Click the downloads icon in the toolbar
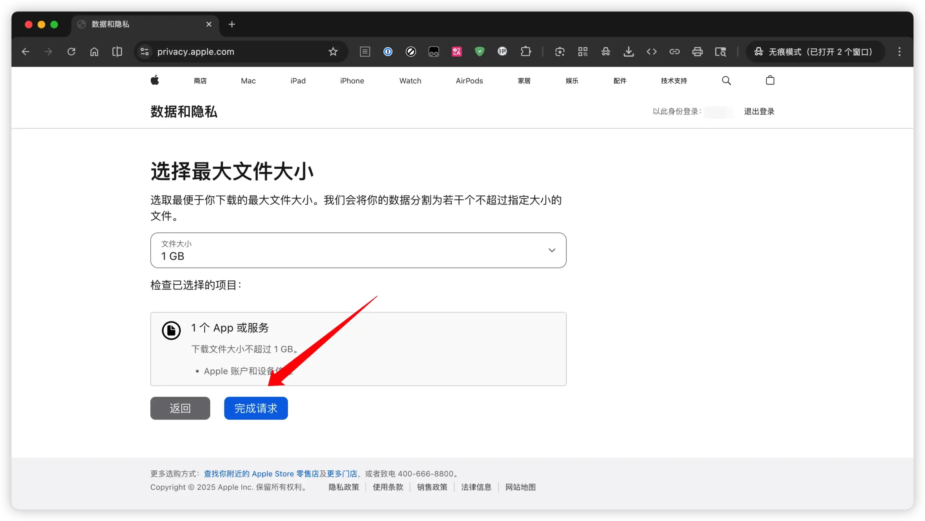 (629, 51)
